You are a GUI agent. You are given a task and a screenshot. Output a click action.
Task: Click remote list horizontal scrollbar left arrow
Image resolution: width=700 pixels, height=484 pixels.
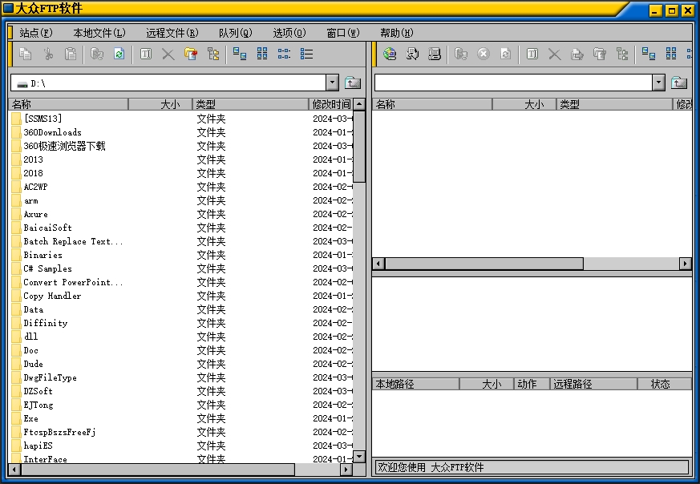[x=378, y=264]
